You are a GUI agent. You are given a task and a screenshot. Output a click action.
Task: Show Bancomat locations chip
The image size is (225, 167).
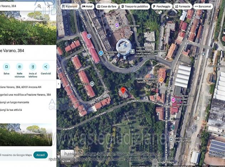click(x=203, y=6)
